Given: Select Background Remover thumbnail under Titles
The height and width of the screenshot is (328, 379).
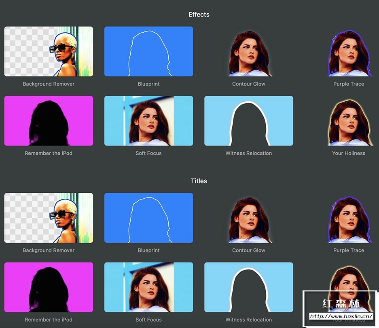Looking at the screenshot, I should 49,218.
